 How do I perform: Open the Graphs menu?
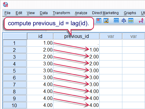point(130,13)
